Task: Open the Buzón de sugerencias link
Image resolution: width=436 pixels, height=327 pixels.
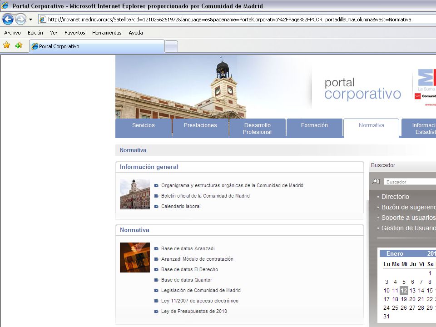Action: tap(408, 208)
